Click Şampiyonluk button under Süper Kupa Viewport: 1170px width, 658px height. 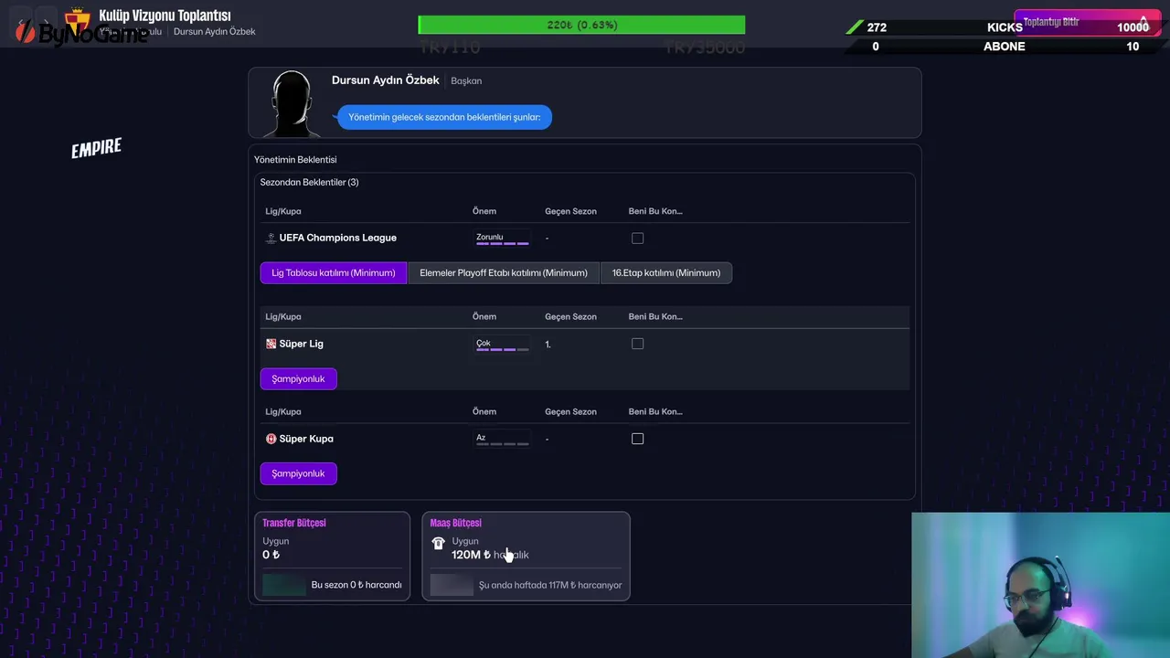click(298, 473)
